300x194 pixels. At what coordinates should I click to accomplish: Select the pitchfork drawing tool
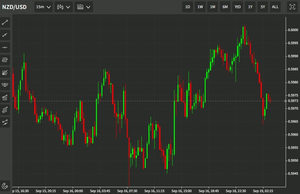5,122
